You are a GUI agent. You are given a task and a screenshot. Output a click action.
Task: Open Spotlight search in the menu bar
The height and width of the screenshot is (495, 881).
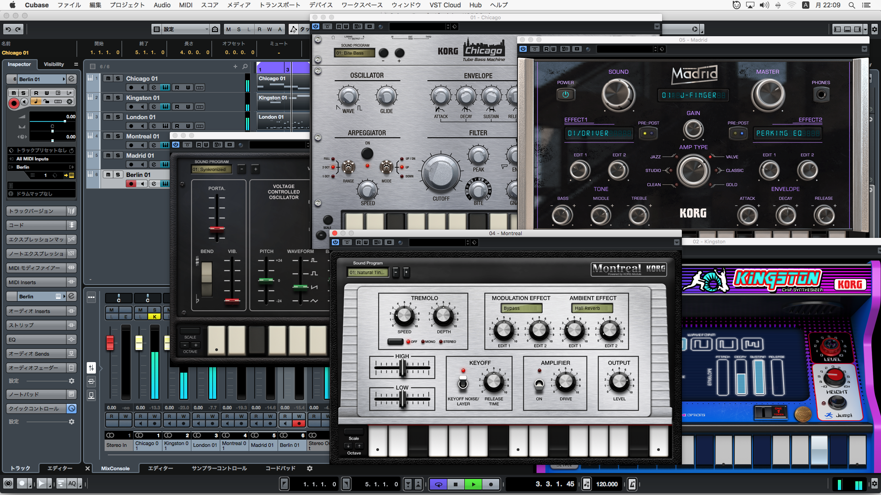coord(852,5)
